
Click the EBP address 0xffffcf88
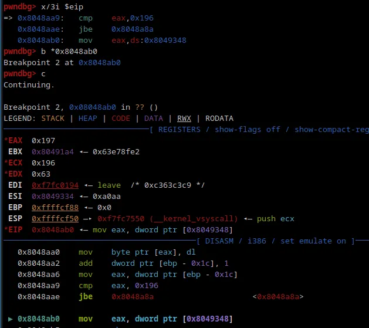click(x=55, y=208)
